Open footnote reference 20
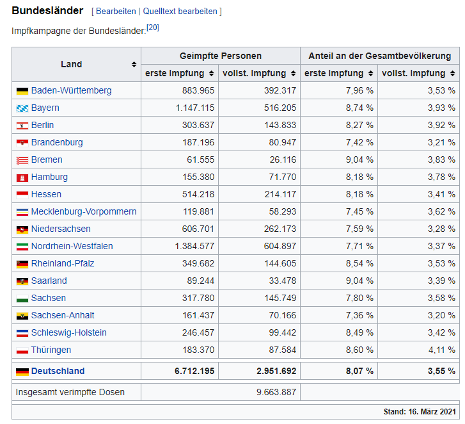Screen dimensions: 465x424 tap(152, 28)
